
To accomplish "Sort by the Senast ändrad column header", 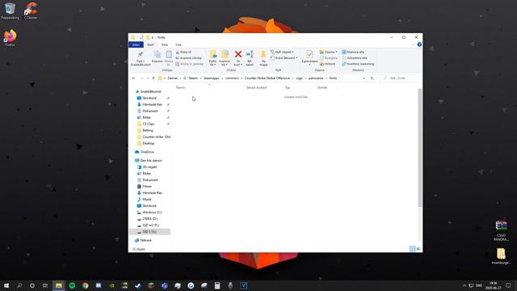I will point(256,88).
